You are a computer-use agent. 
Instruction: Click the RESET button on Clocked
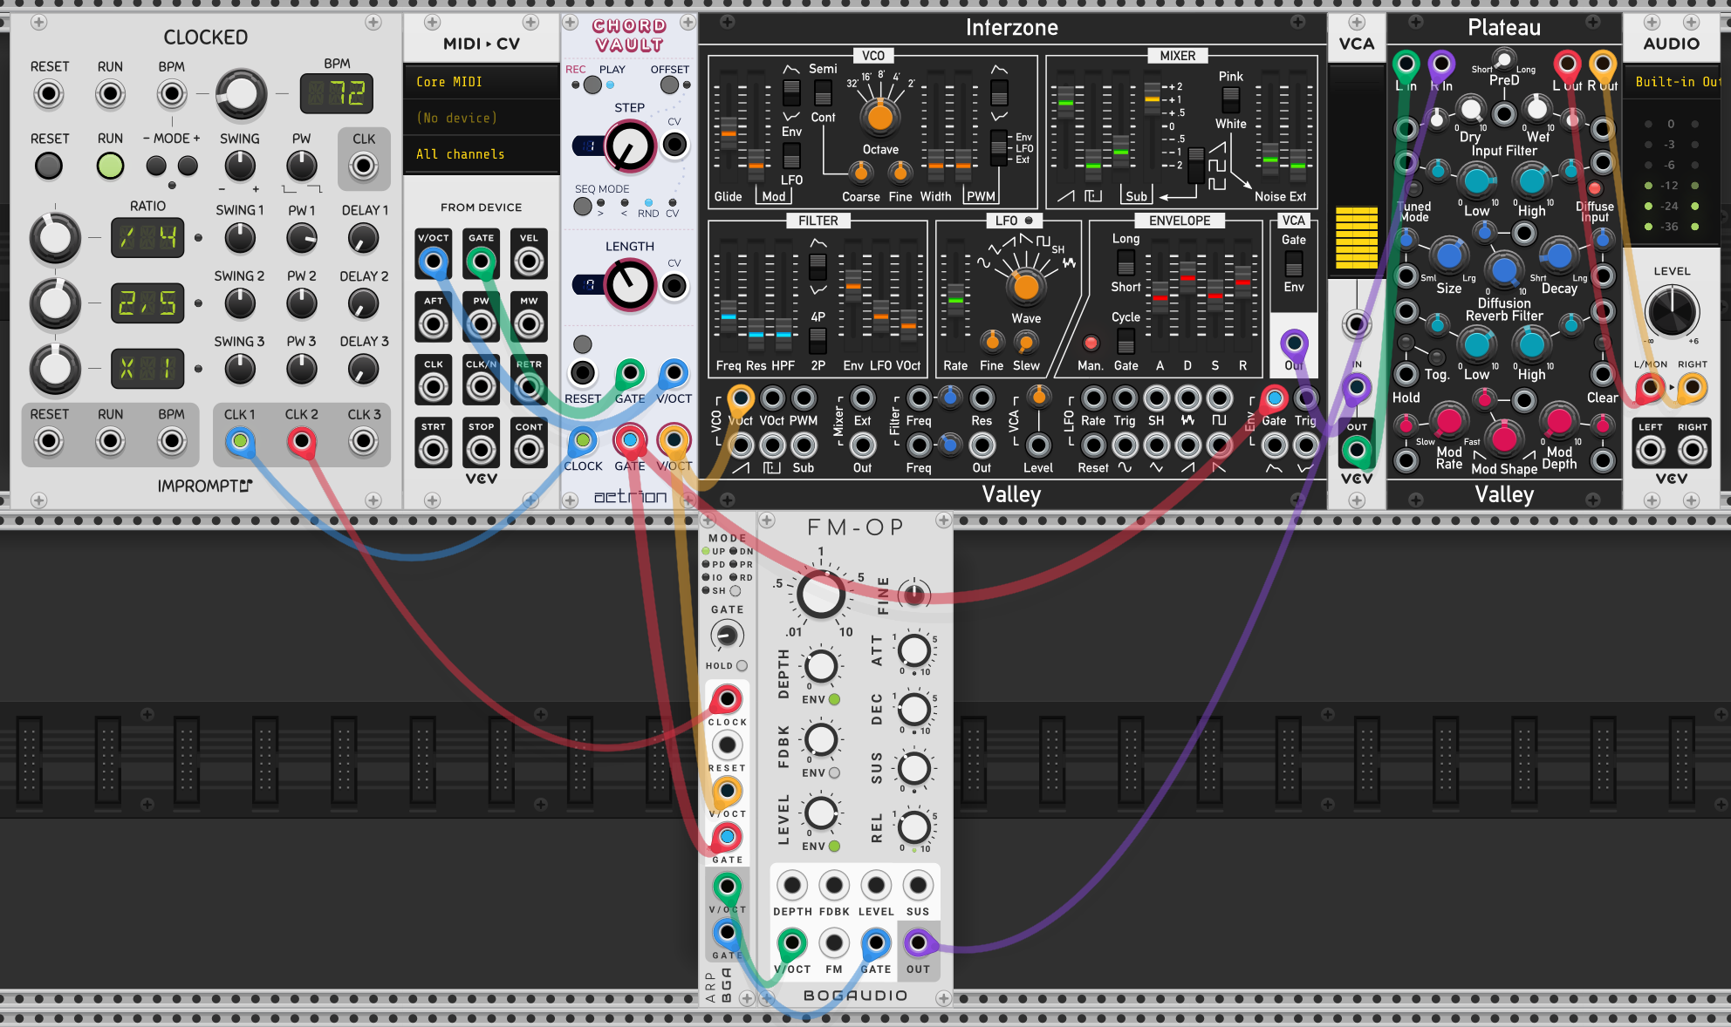[x=49, y=165]
